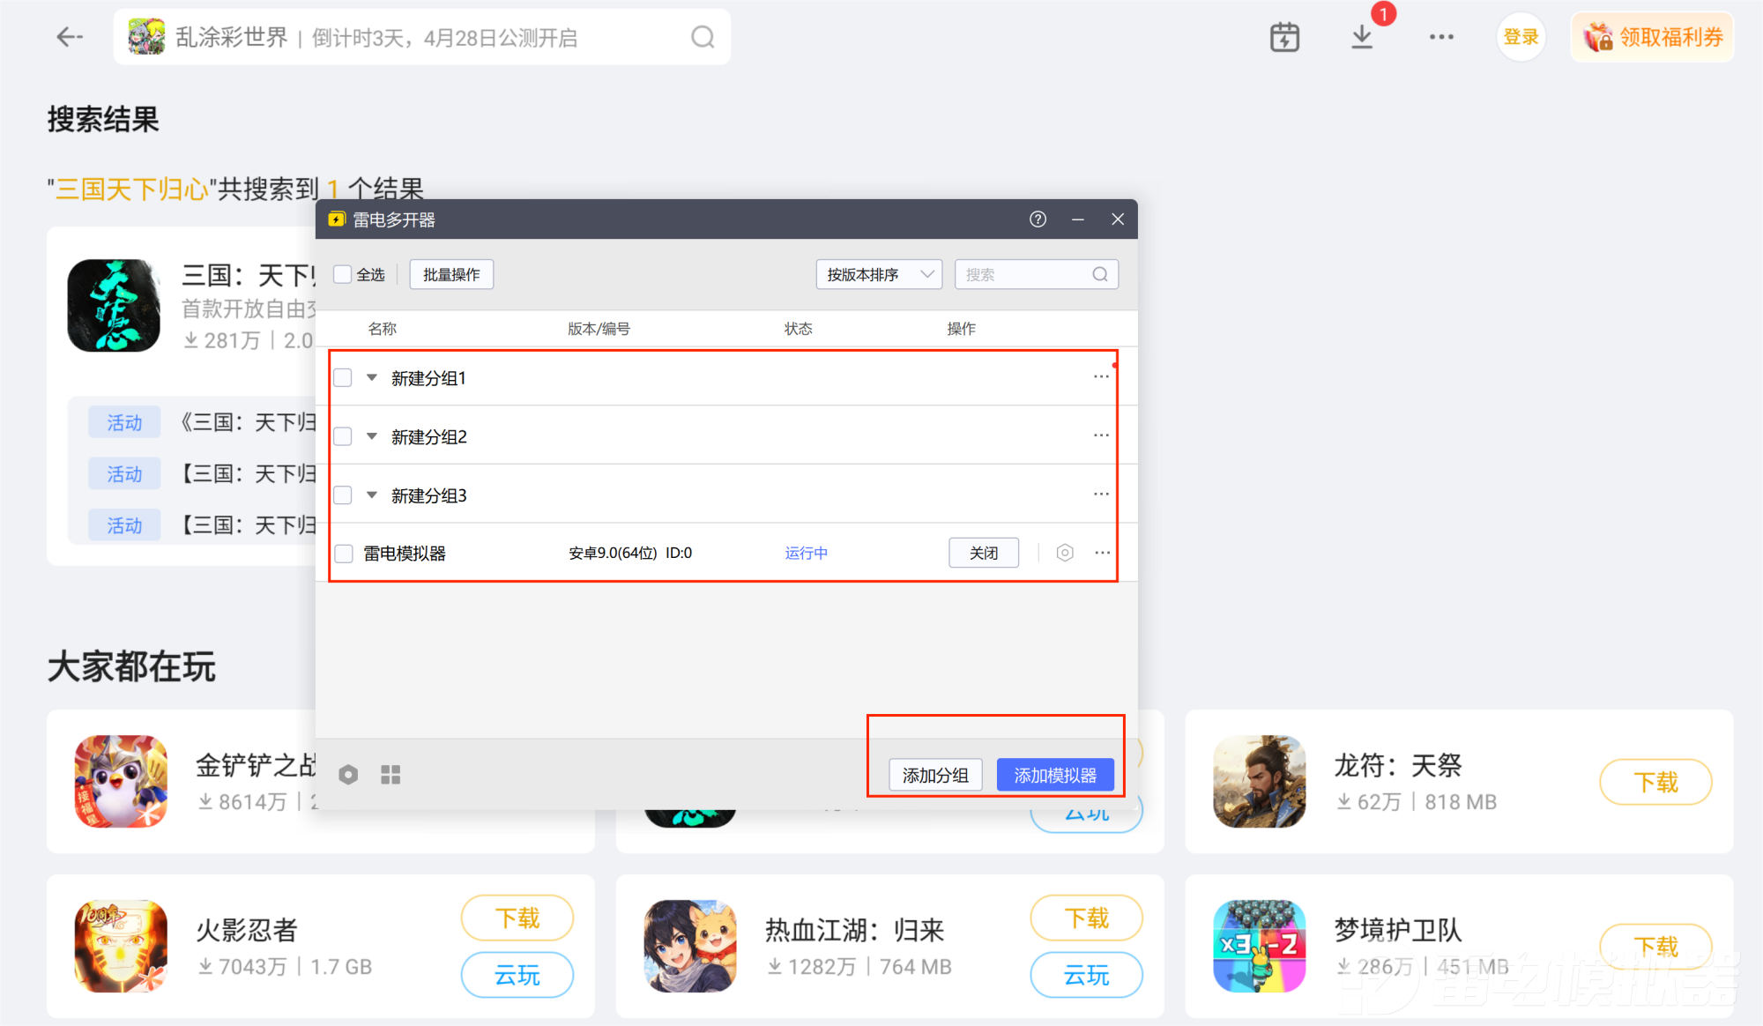The width and height of the screenshot is (1763, 1026).
Task: Check the box for 雷电模拟器 row
Action: 343,554
